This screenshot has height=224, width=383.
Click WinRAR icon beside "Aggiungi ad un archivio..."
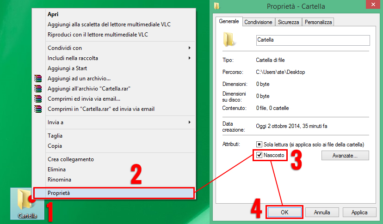(x=38, y=79)
